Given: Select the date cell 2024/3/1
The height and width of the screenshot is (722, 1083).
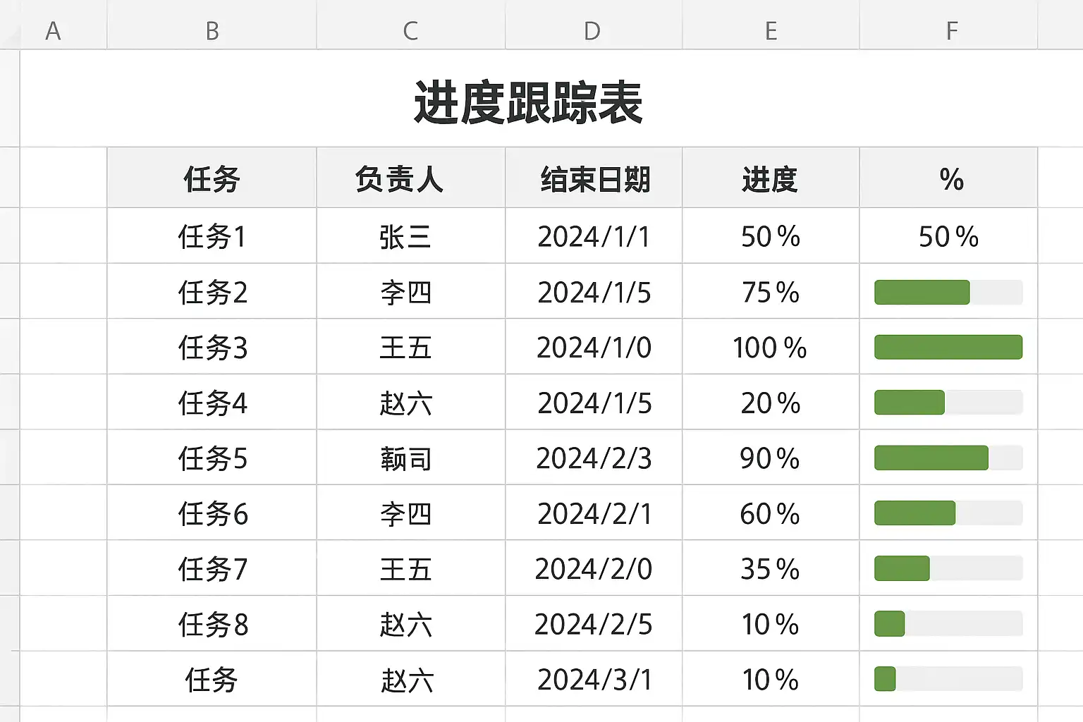Looking at the screenshot, I should tap(594, 680).
